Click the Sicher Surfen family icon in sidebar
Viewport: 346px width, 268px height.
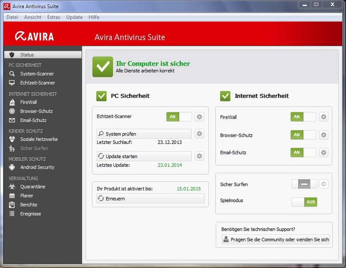click(x=12, y=148)
